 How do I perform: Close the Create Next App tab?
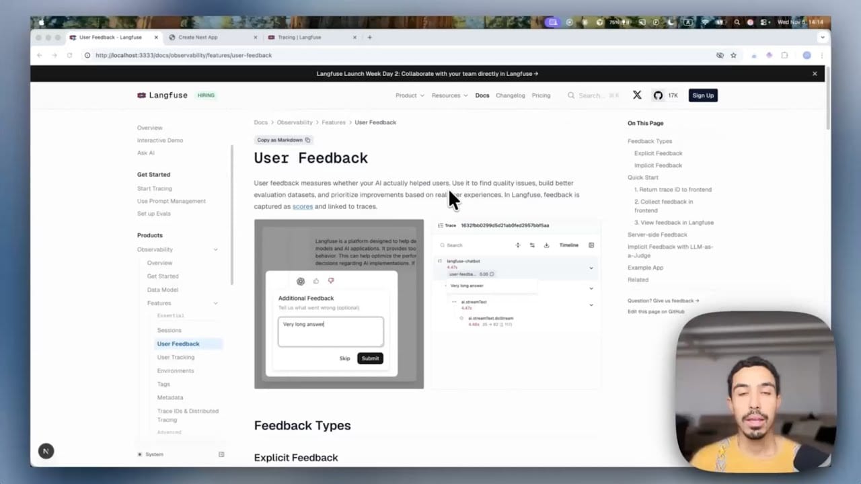point(256,37)
